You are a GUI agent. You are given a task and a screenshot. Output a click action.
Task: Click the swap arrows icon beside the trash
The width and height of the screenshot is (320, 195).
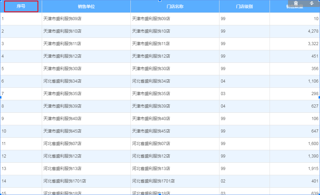[312, 3]
